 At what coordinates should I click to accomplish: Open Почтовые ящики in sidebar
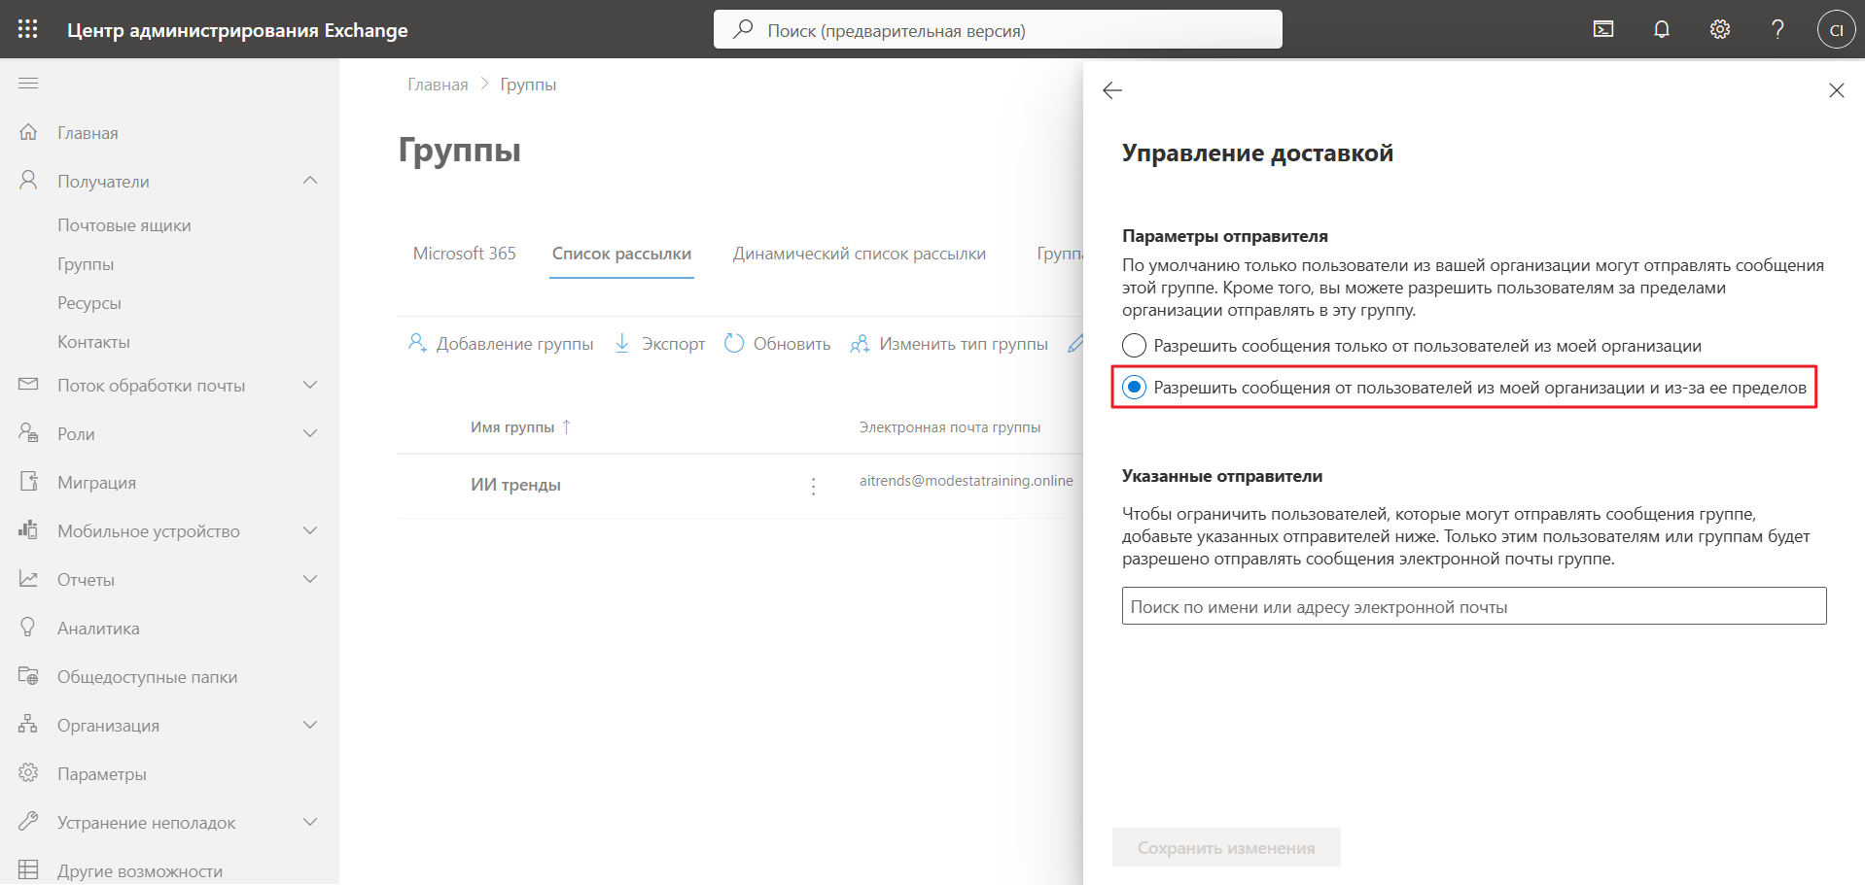124,225
